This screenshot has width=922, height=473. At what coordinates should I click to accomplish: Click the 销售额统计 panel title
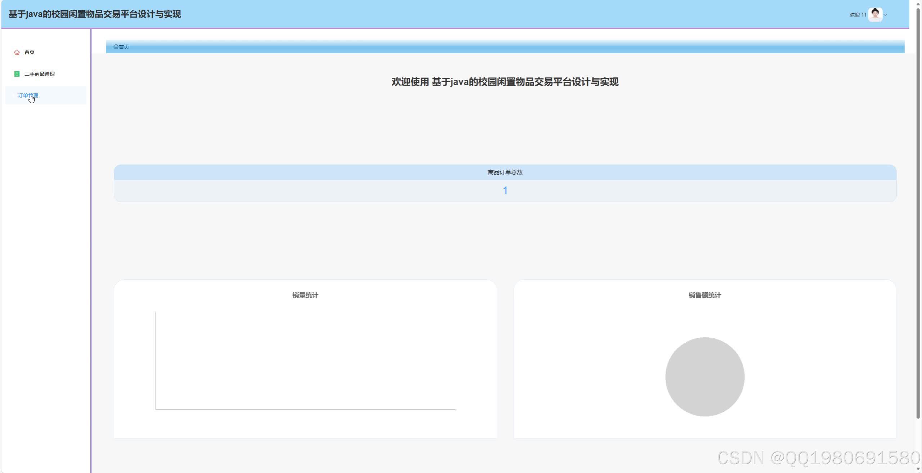tap(704, 295)
